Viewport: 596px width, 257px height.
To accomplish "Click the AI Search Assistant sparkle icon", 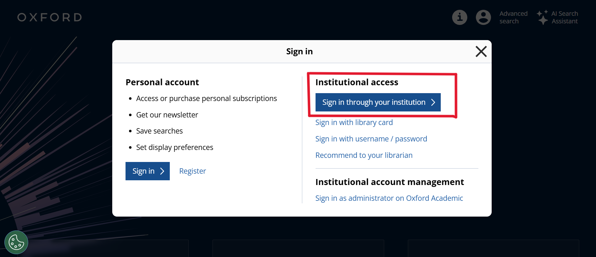I will (x=543, y=17).
